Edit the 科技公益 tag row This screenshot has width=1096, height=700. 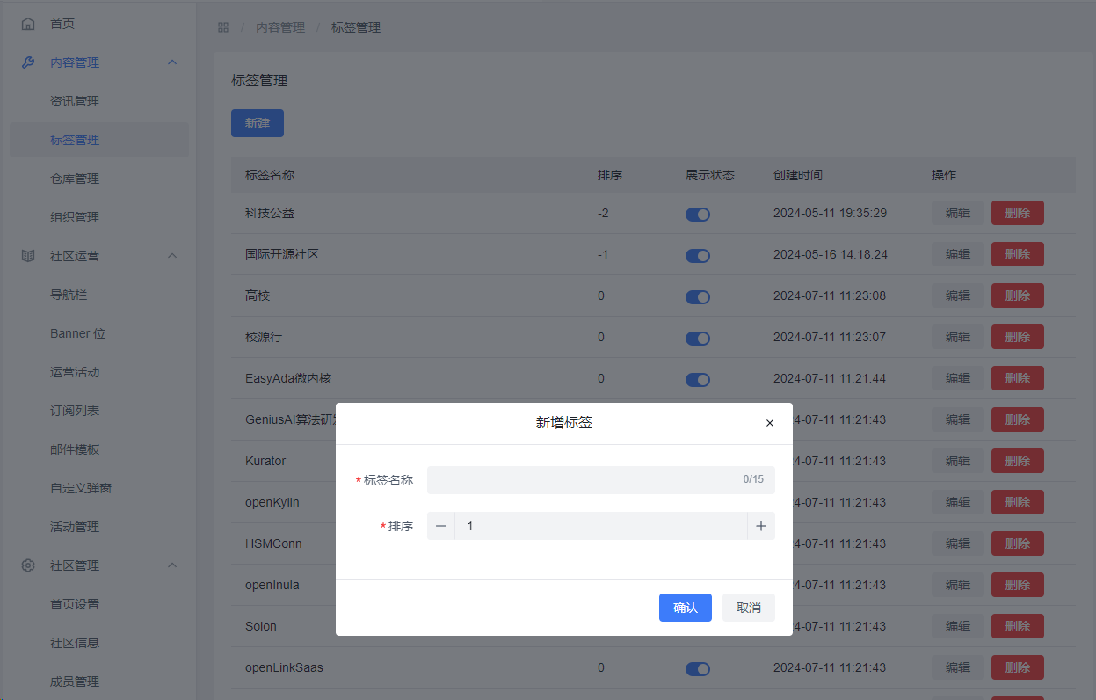click(x=958, y=213)
